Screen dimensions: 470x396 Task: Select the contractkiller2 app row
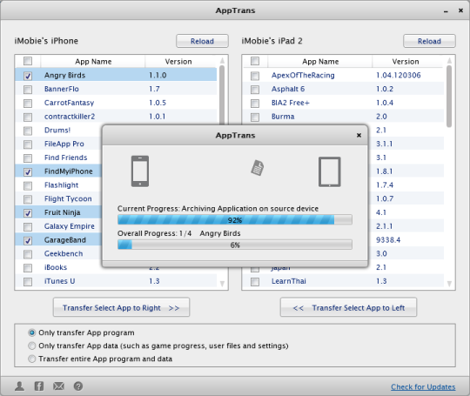point(116,117)
